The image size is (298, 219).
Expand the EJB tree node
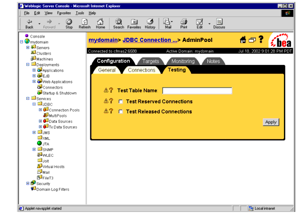(34, 76)
